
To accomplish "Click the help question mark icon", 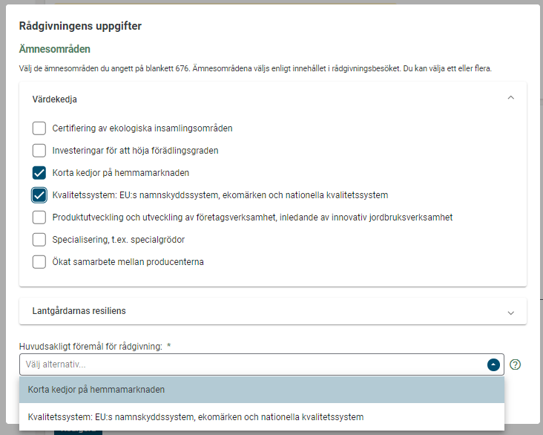I will 516,364.
